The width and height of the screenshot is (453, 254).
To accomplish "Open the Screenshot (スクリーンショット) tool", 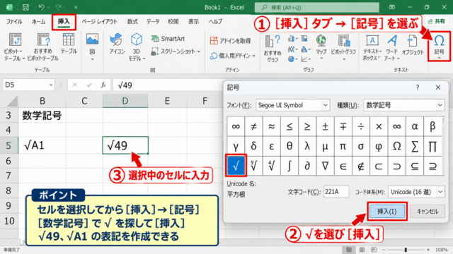I will point(176,52).
